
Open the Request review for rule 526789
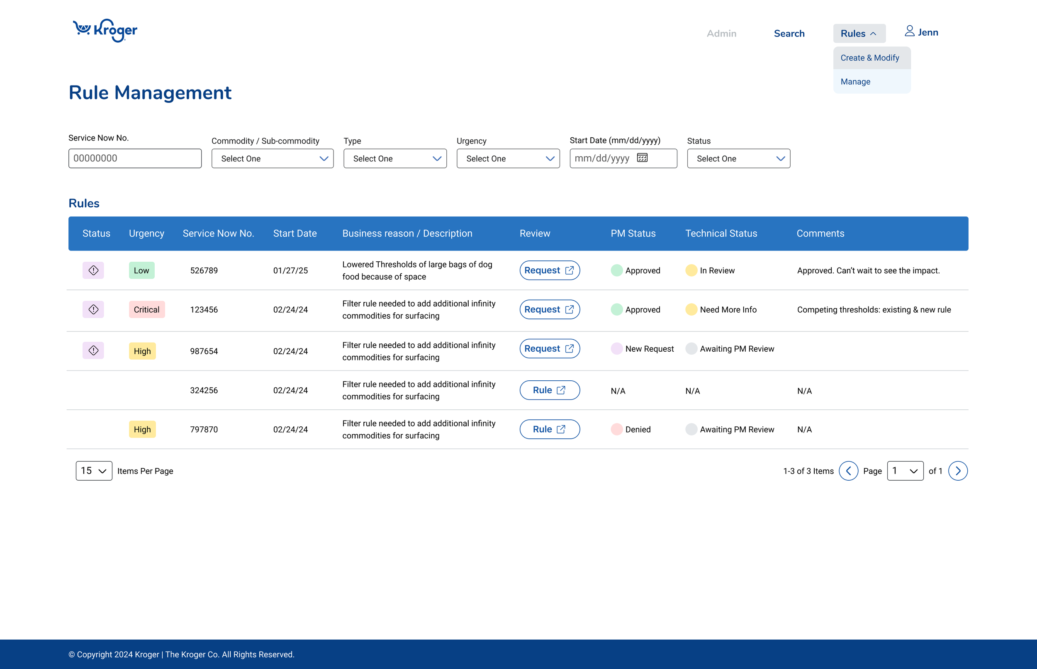[x=549, y=270]
